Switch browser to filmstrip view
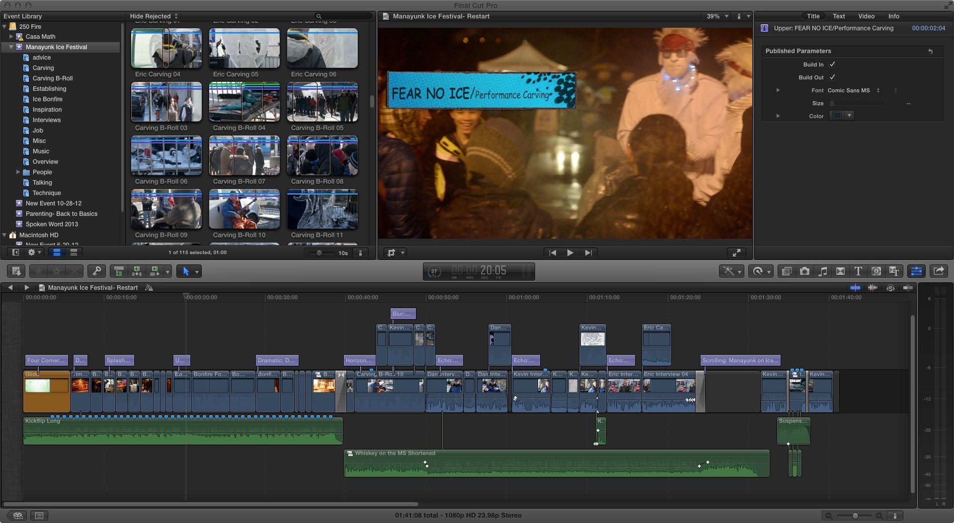 coord(57,252)
